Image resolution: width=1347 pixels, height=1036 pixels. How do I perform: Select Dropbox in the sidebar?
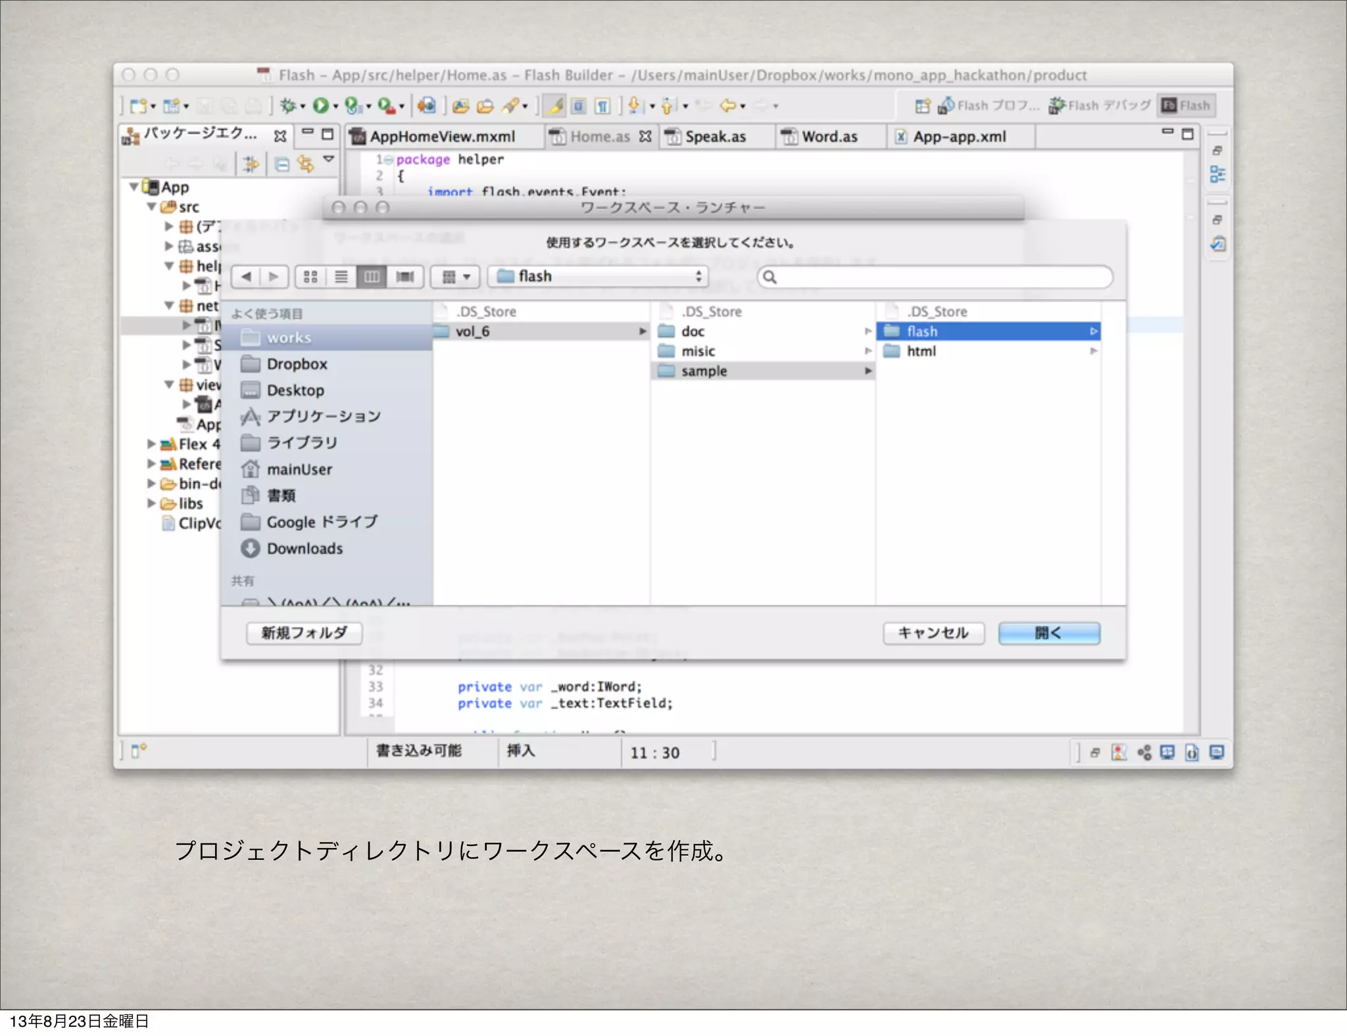[328, 364]
